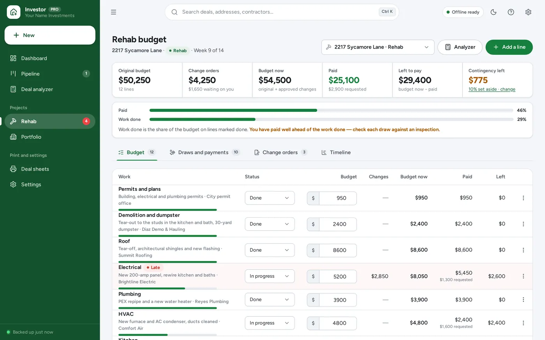
Task: Switch to dark mode moon icon
Action: 494,12
